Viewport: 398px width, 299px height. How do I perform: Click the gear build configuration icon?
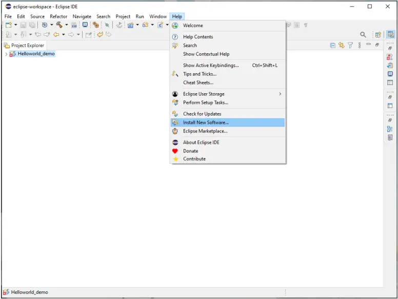point(45,25)
